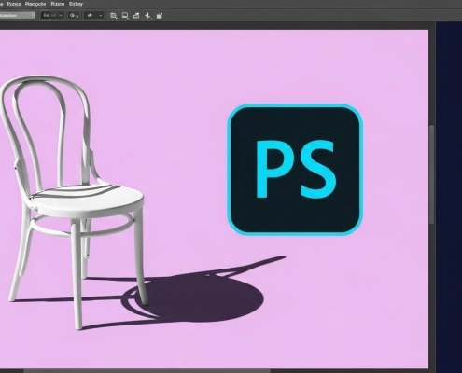Screen dimensions: 462x373
Task: Open the small dark dropdown beside the gray field
Action: 52,15
